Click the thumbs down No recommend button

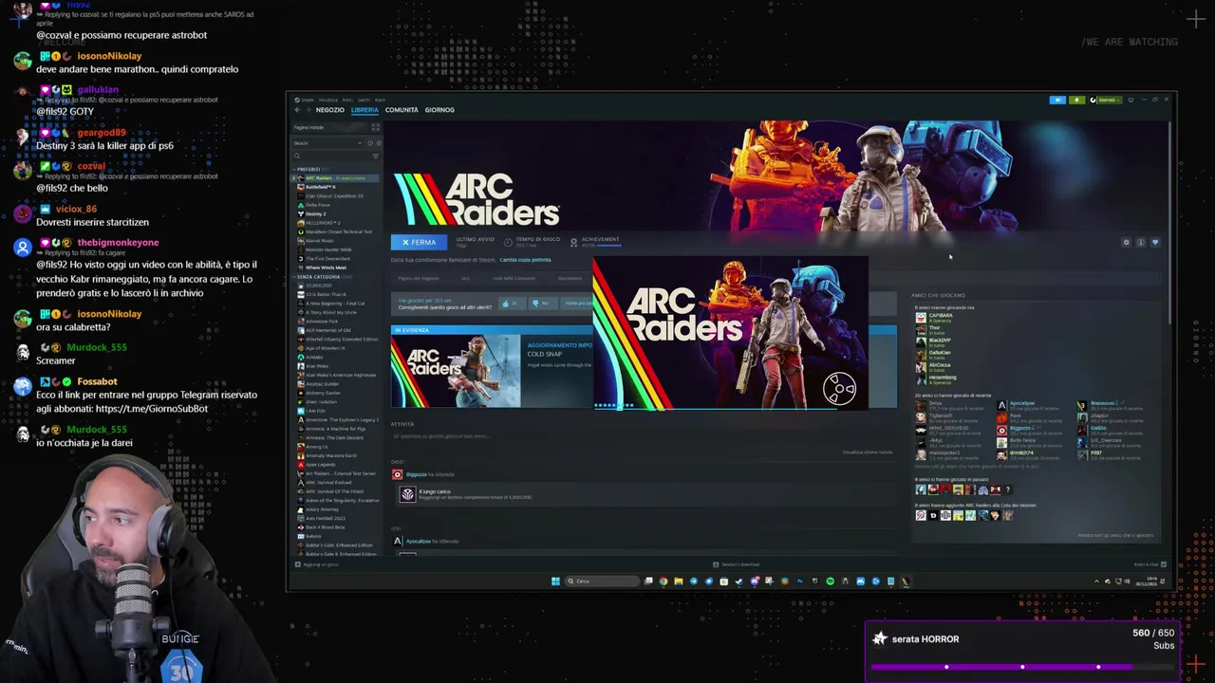click(543, 304)
